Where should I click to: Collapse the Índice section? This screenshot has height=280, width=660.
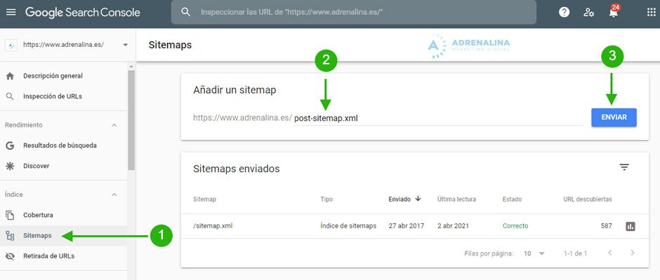(x=114, y=195)
